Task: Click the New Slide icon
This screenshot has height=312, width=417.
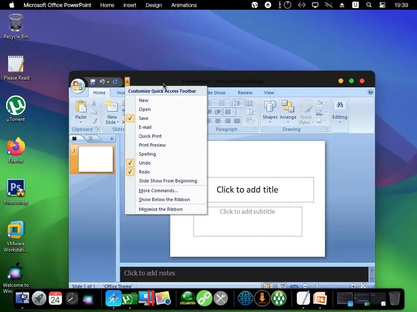Action: pyautogui.click(x=112, y=107)
